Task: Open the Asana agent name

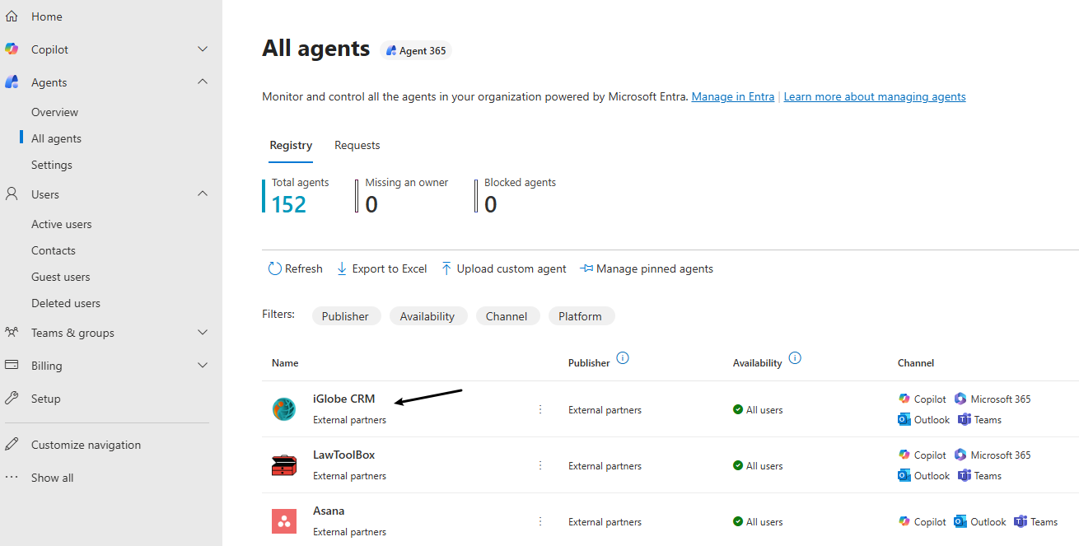Action: [329, 511]
